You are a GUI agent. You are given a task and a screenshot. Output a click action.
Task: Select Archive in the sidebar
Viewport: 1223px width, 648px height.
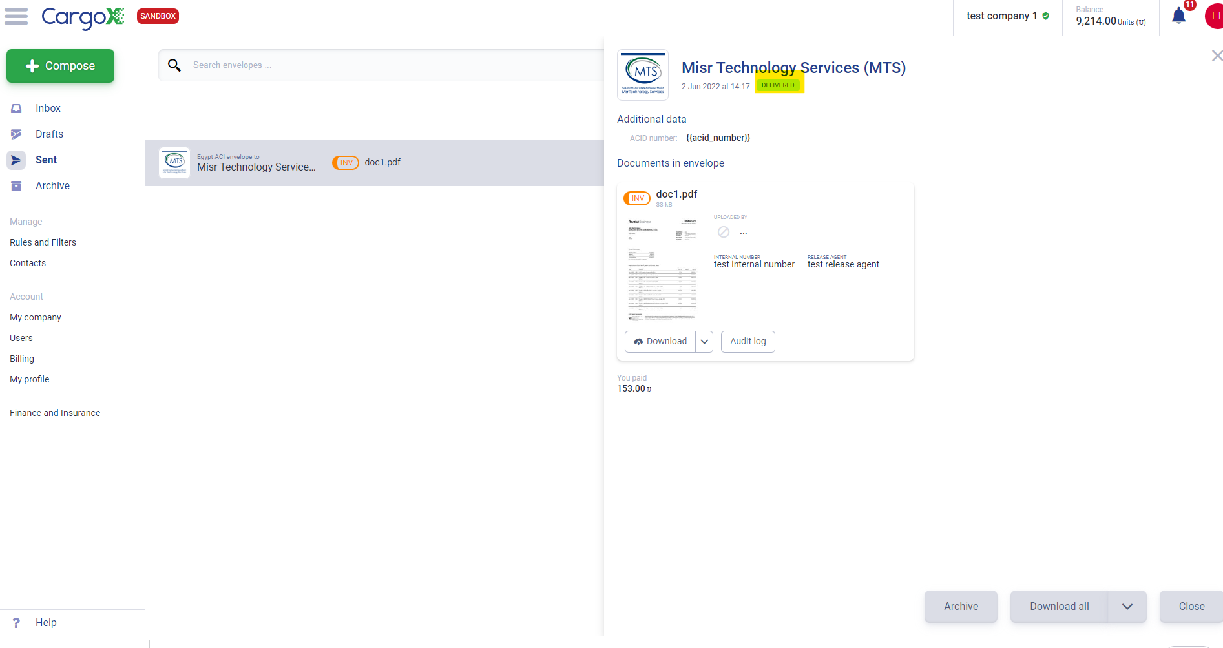tap(52, 186)
